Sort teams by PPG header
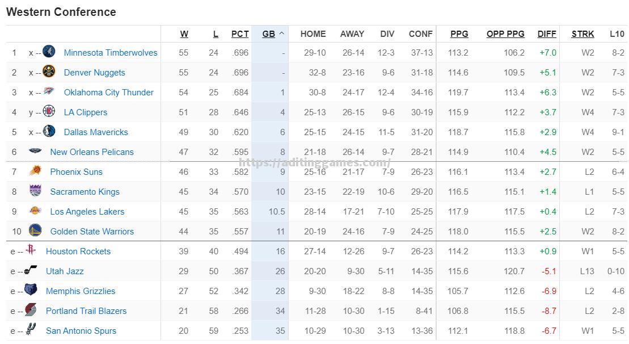This screenshot has width=629, height=344. click(459, 34)
